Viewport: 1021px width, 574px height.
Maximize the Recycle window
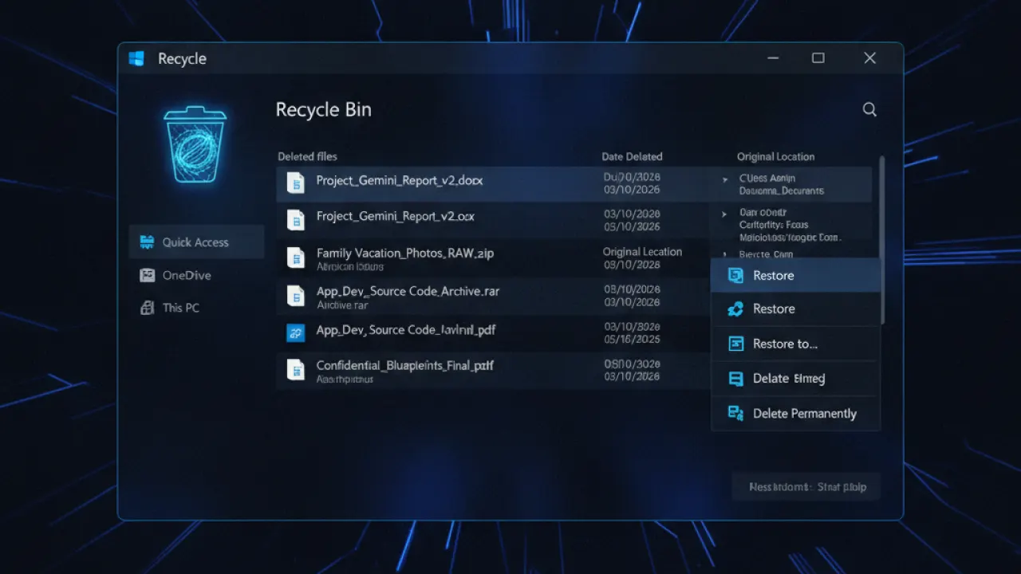(x=818, y=58)
